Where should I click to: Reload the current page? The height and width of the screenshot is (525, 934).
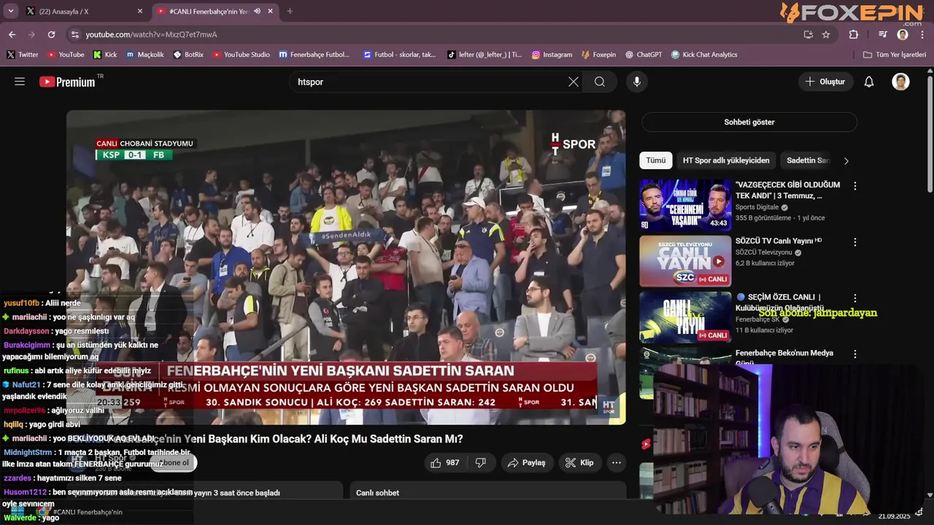pos(51,34)
